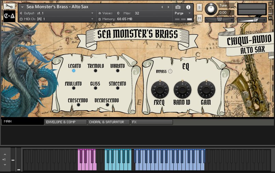The width and height of the screenshot is (275, 173).
Task: Click the EQ Gain knob
Action: point(206,90)
